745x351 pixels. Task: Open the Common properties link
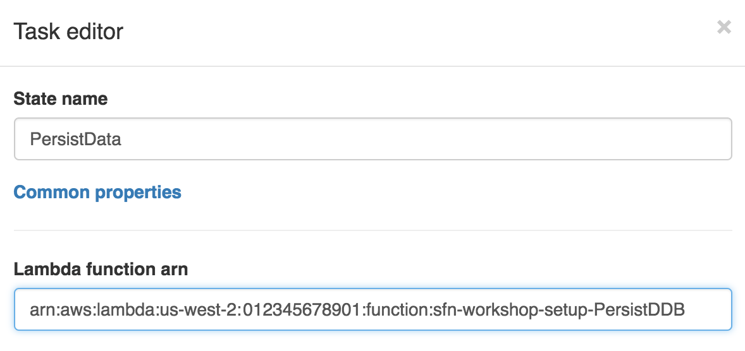pyautogui.click(x=97, y=192)
